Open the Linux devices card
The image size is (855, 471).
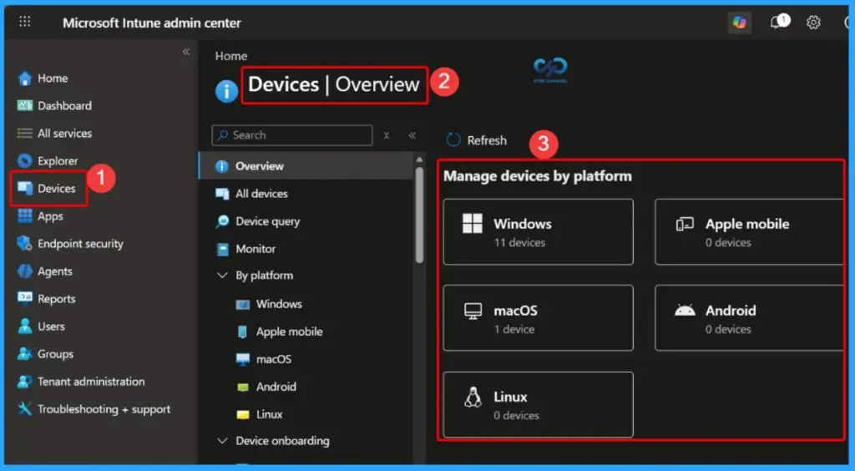539,405
